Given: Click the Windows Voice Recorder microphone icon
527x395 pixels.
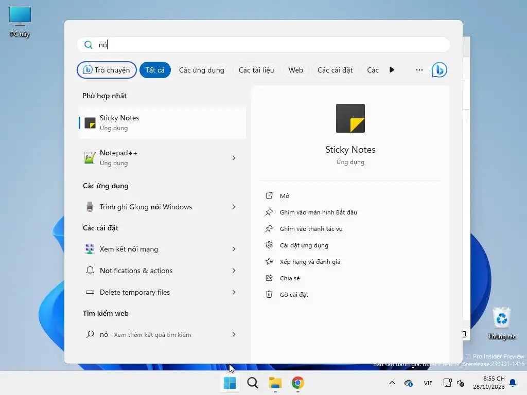Looking at the screenshot, I should click(90, 207).
